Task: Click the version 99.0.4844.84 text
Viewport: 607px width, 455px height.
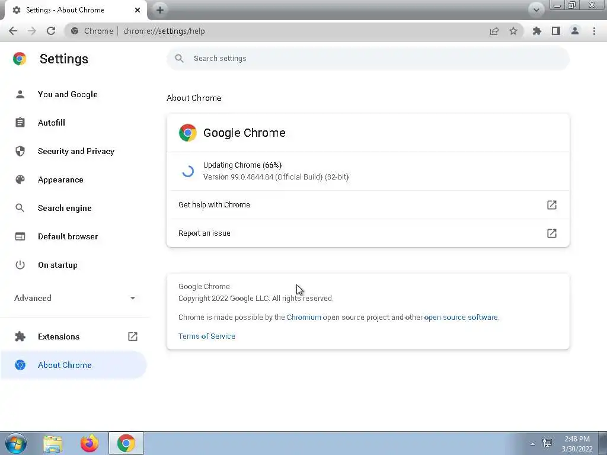Action: tap(276, 177)
